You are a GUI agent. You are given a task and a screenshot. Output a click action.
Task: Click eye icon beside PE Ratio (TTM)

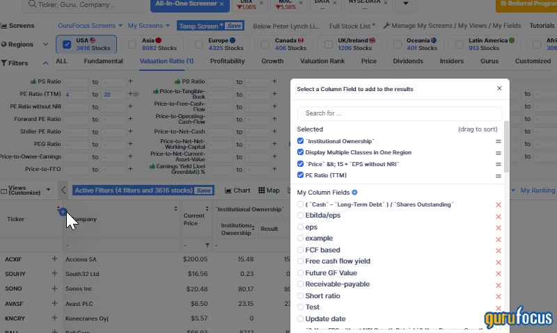pyautogui.click(x=136, y=94)
